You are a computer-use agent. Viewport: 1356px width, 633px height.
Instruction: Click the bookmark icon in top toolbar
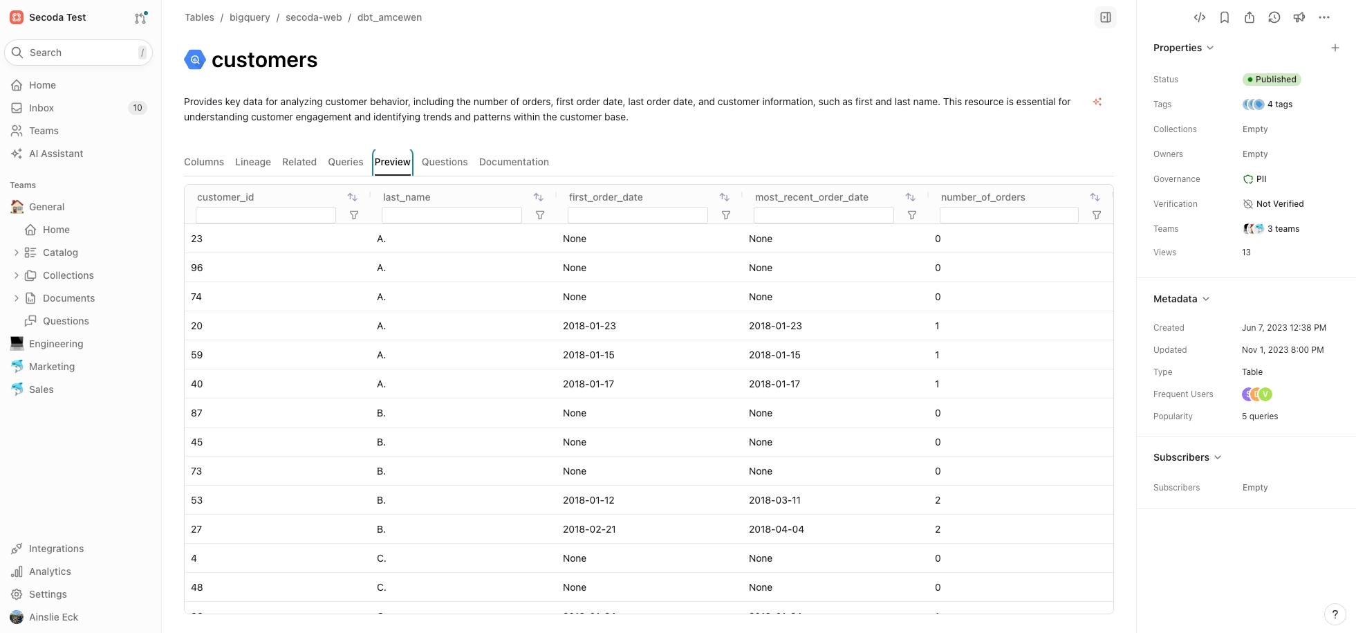1224,17
